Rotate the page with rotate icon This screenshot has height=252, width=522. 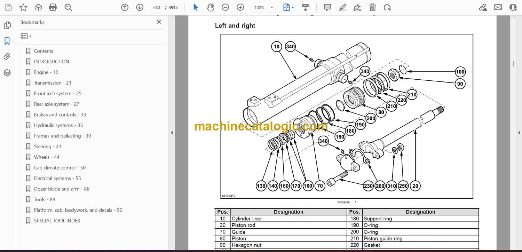(x=387, y=7)
